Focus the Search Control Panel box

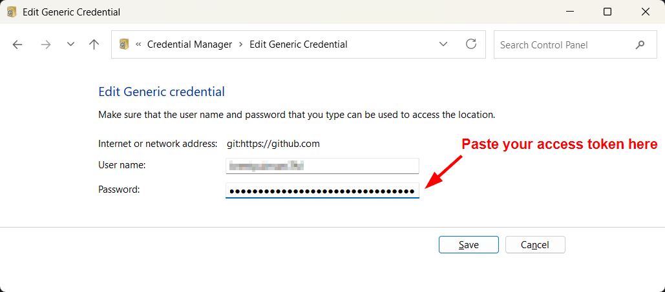coord(562,45)
